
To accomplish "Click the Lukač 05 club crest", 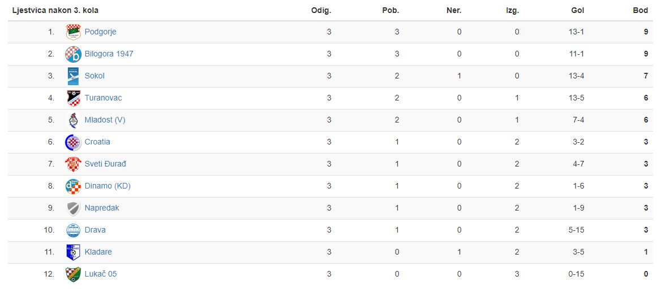I will click(x=73, y=274).
